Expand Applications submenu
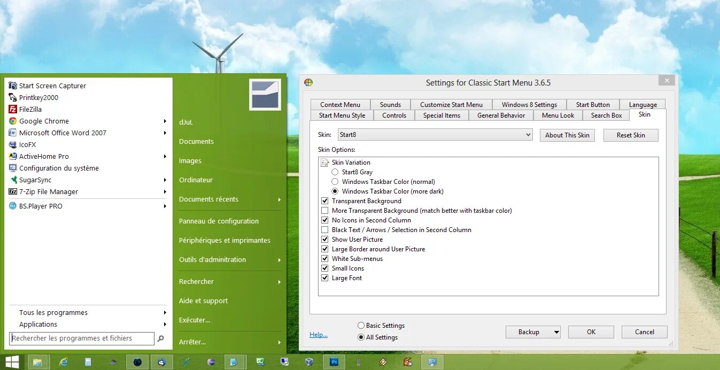 click(x=88, y=325)
